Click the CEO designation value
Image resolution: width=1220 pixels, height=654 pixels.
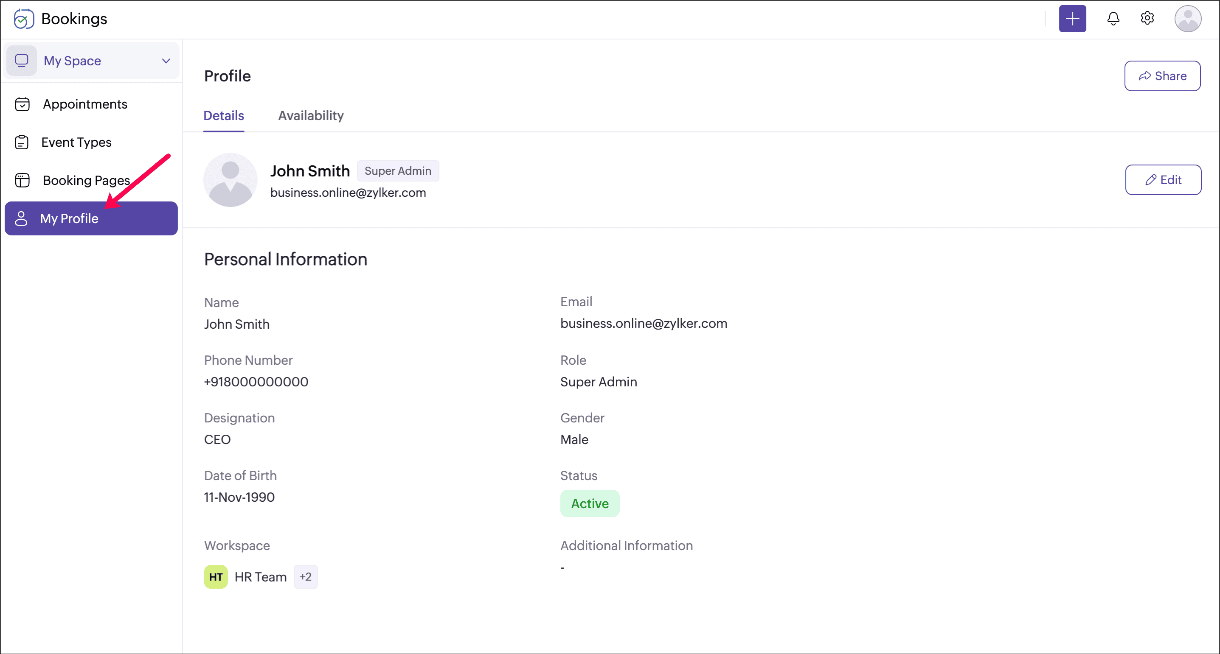[217, 440]
